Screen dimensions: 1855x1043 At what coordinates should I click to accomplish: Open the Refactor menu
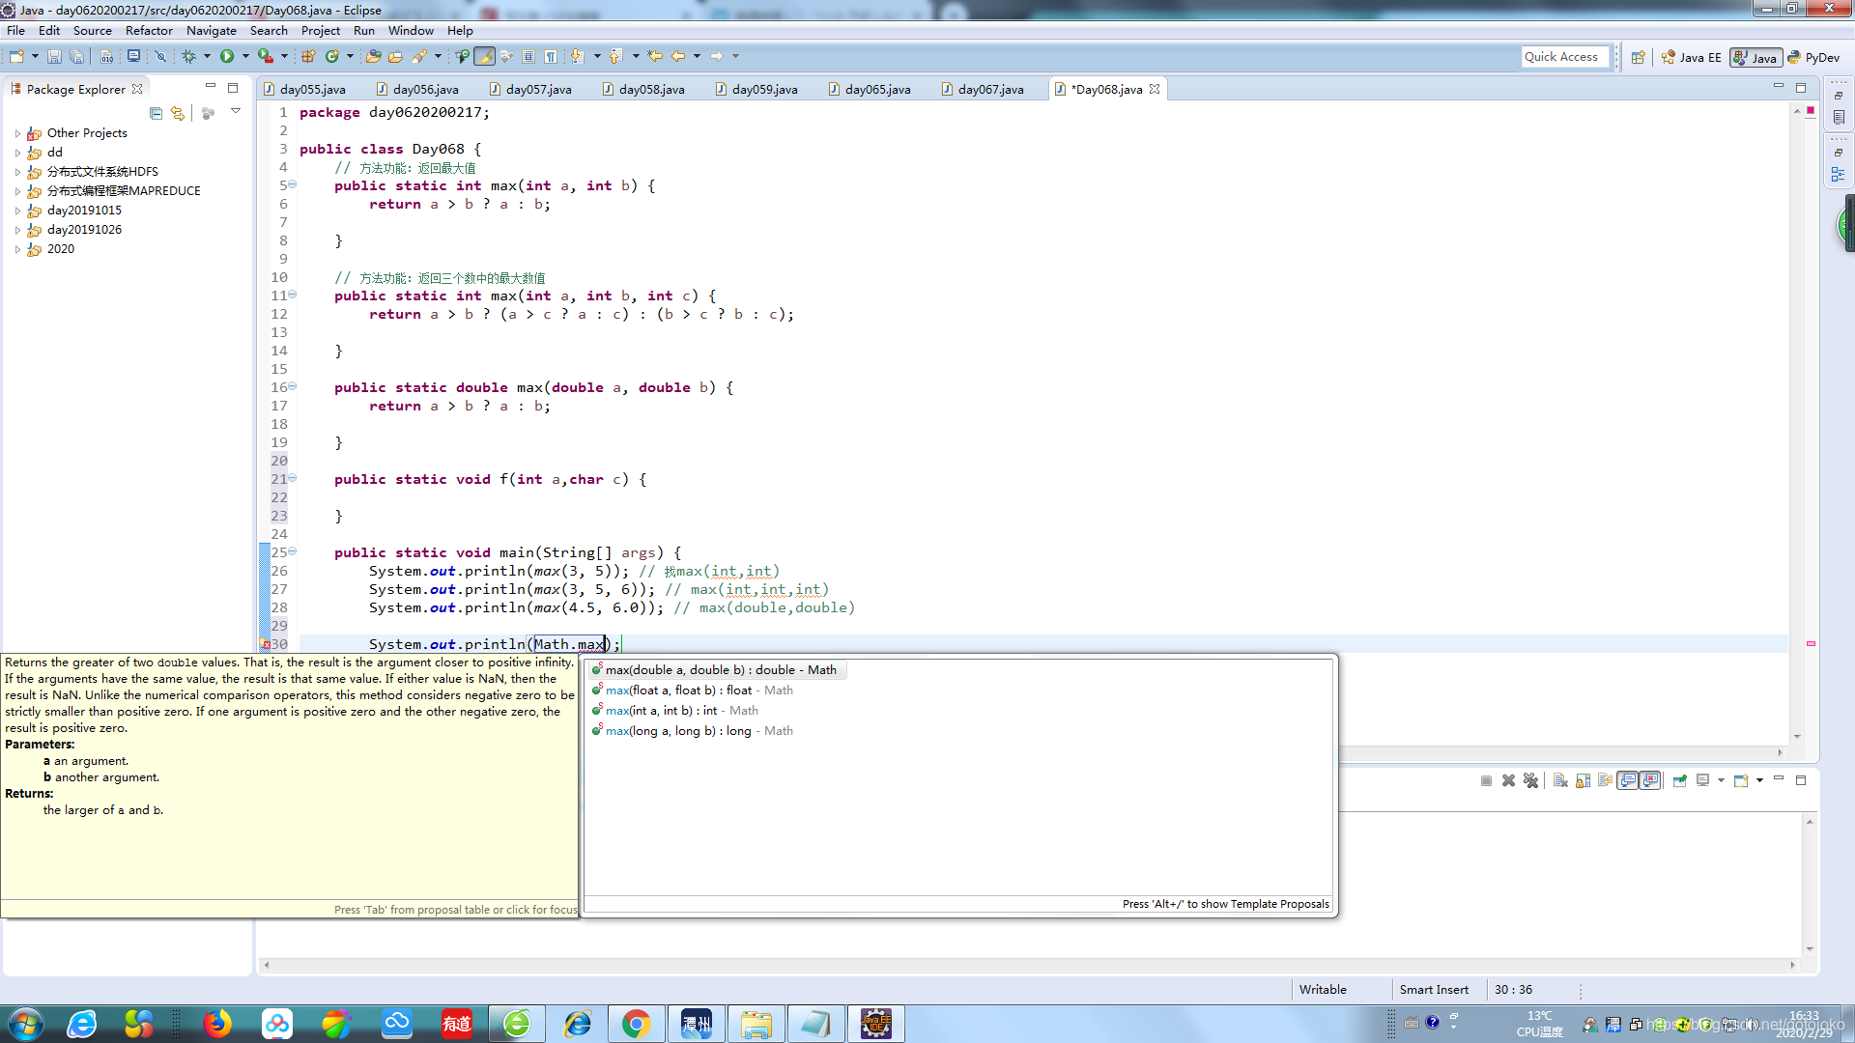pos(149,30)
